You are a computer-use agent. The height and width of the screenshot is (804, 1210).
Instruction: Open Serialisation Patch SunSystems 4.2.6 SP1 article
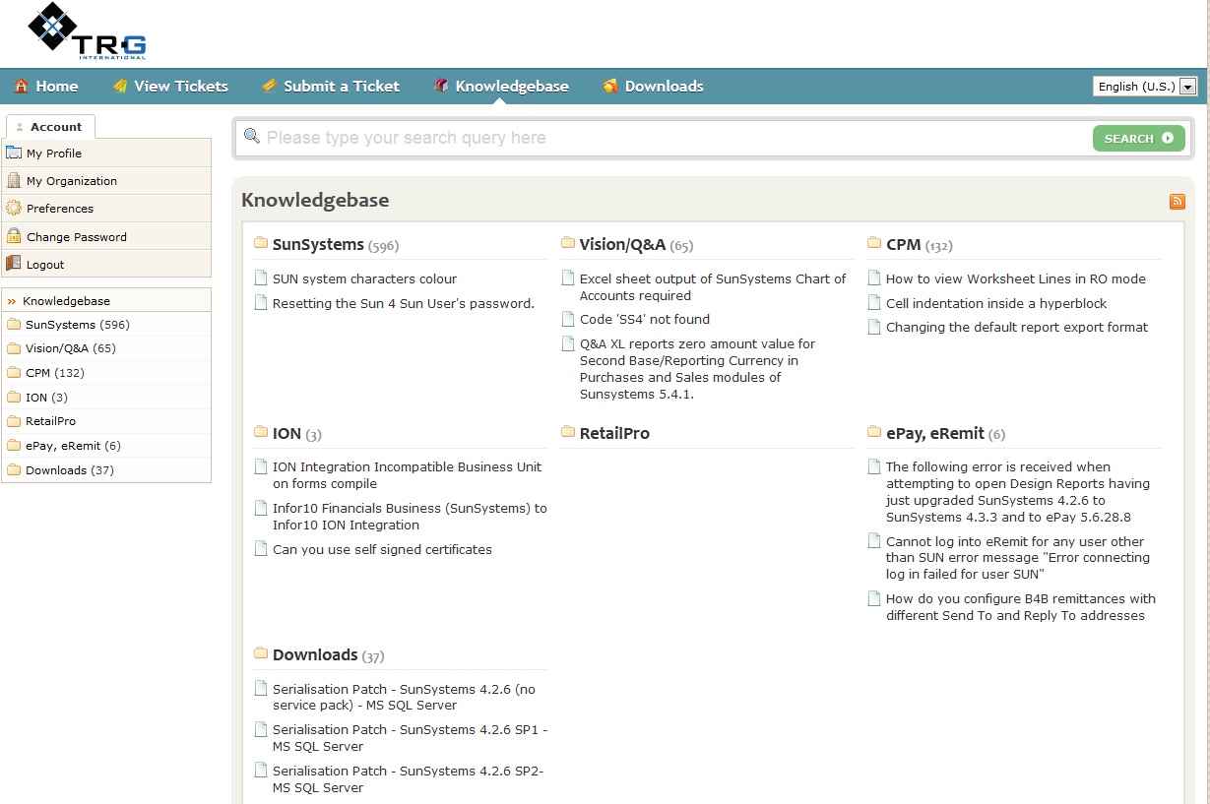click(411, 738)
